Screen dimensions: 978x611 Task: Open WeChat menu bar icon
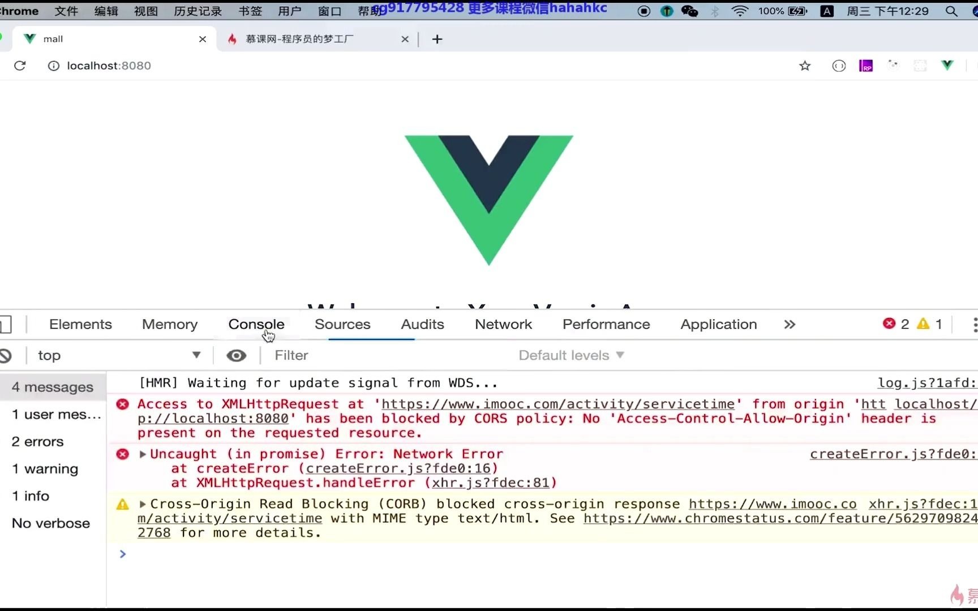[x=689, y=11]
